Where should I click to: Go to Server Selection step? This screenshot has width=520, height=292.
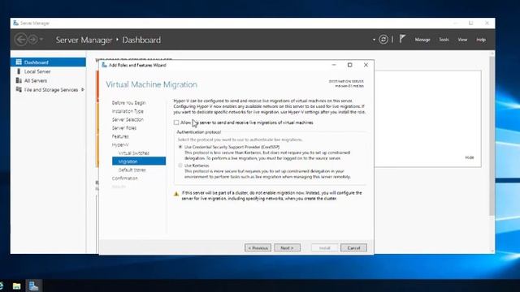click(128, 119)
